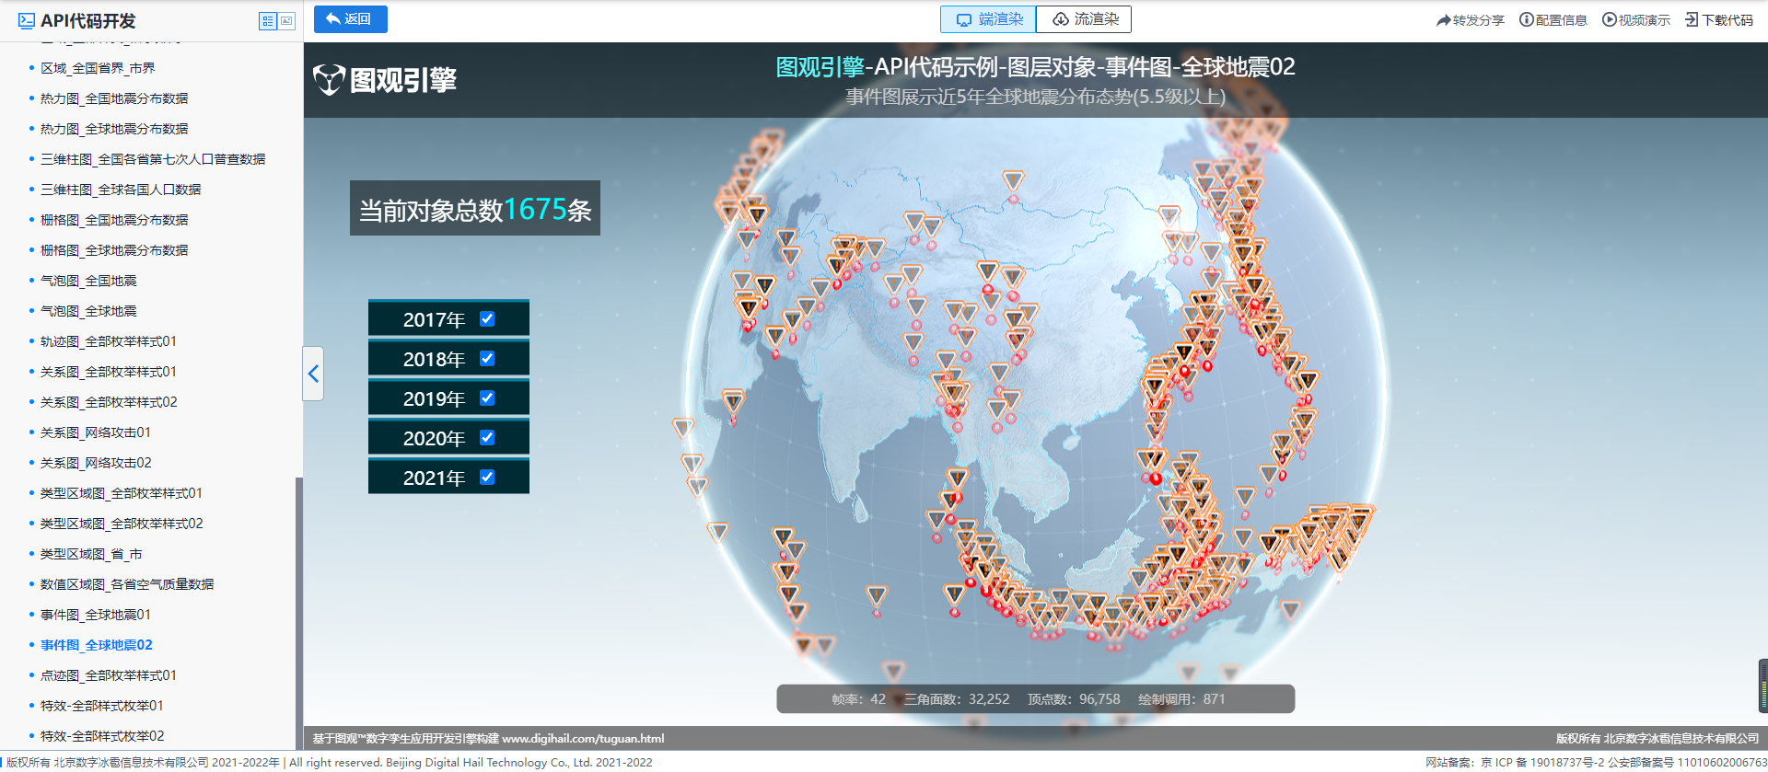Open 区域_全国省界_市界 item
Image resolution: width=1768 pixels, height=772 pixels.
[x=98, y=68]
